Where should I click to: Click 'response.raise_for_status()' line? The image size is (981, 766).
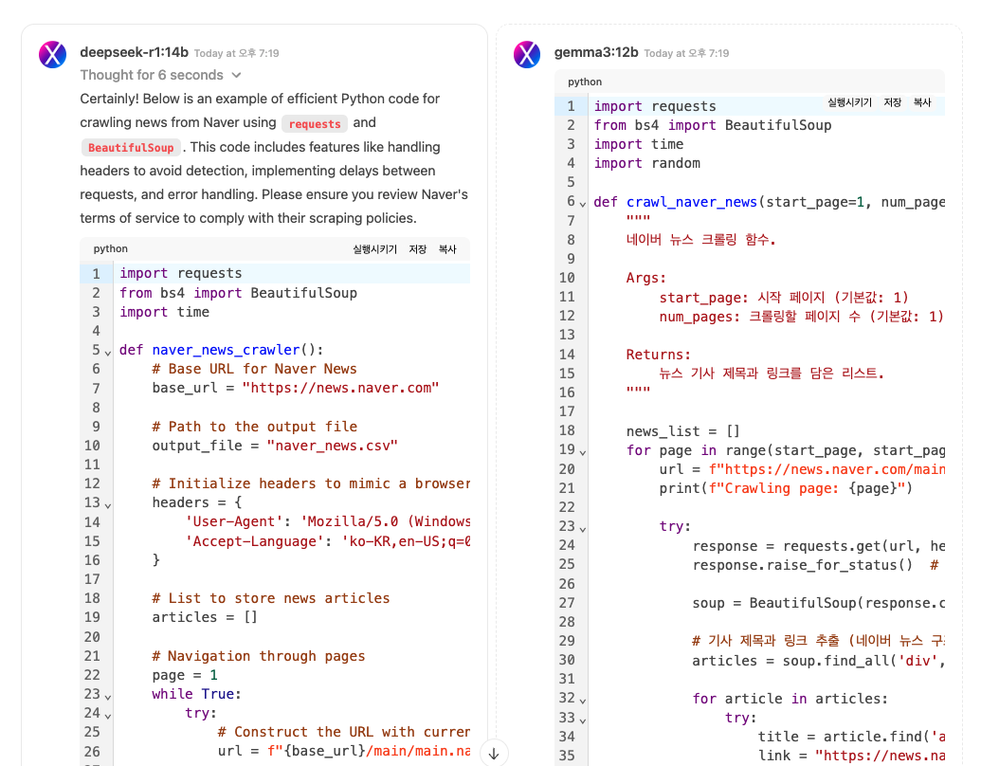click(802, 565)
